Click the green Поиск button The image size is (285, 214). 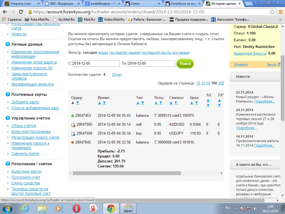click(185, 64)
